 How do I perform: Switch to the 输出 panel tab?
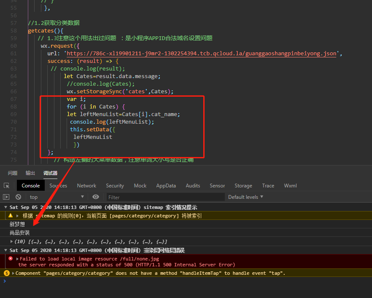30,173
